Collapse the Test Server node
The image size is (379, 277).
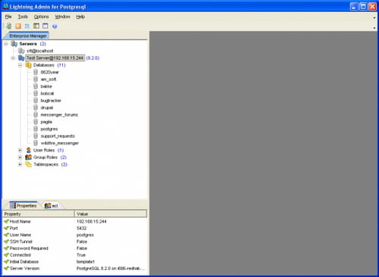coord(13,58)
